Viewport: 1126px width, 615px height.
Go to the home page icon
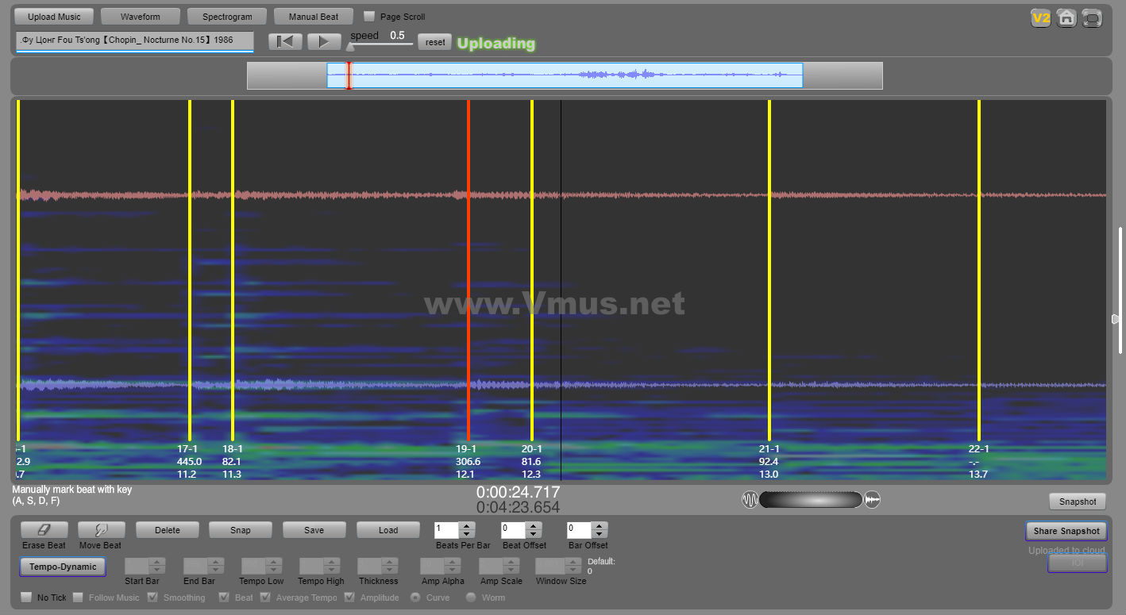tap(1066, 17)
